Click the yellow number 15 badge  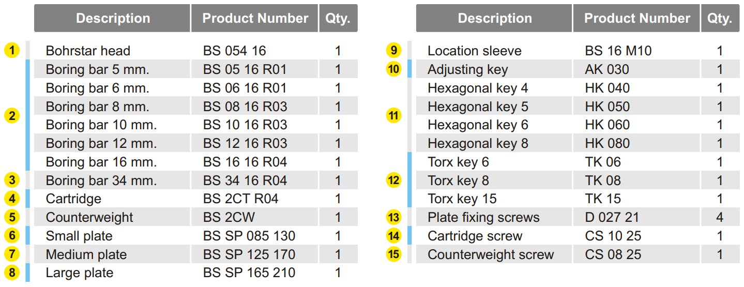pos(394,254)
